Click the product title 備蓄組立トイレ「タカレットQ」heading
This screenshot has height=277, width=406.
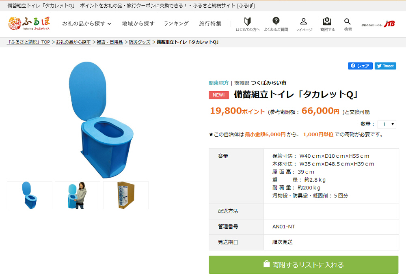pos(296,94)
